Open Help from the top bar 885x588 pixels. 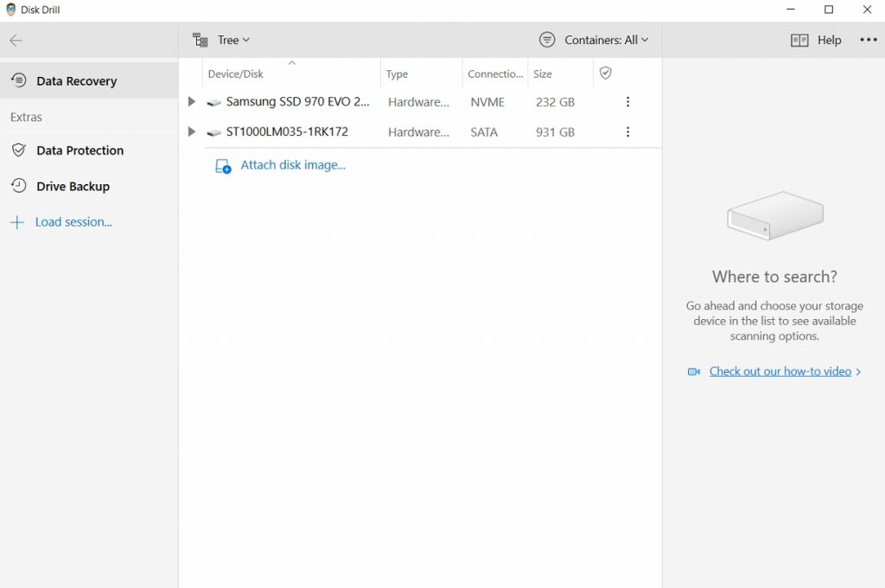(x=829, y=40)
